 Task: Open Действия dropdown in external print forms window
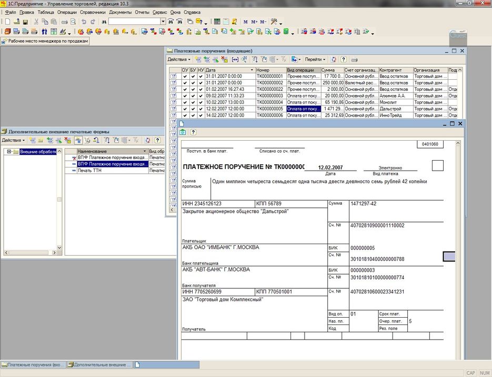pos(14,140)
